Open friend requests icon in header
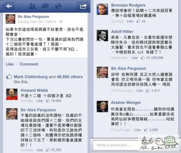181x153 pixels. click(x=32, y=6)
